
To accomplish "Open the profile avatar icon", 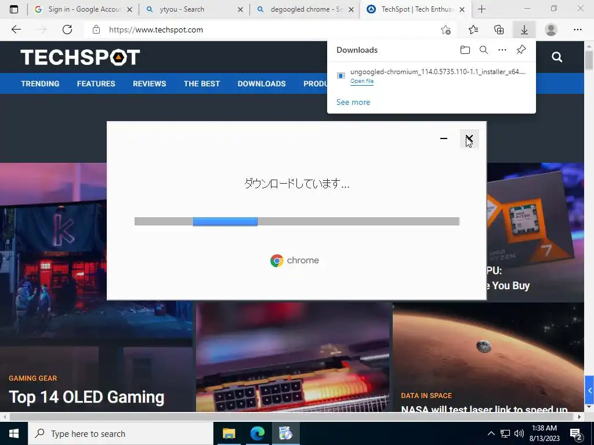I will coord(551,30).
